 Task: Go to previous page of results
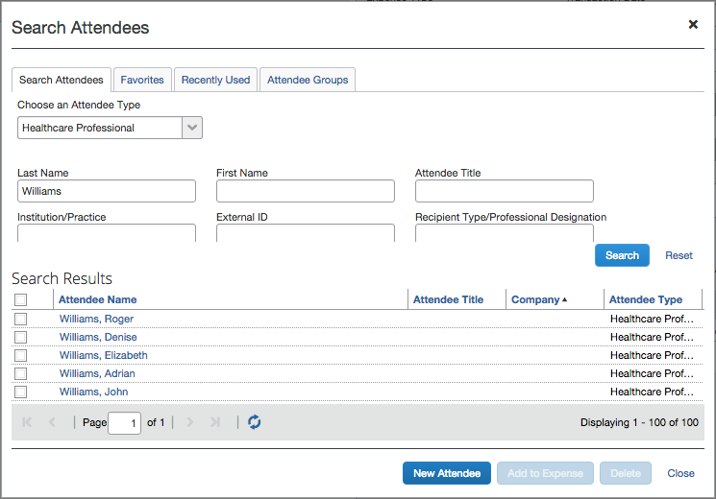pos(53,422)
